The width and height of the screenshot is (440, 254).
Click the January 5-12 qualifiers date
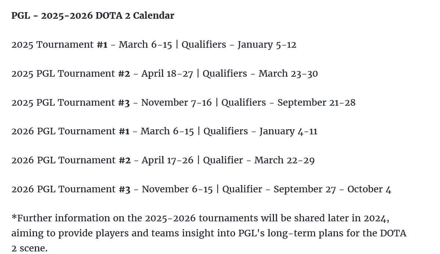coord(267,45)
